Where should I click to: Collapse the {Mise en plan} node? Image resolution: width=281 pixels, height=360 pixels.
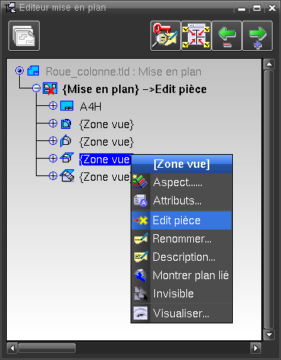pos(37,88)
